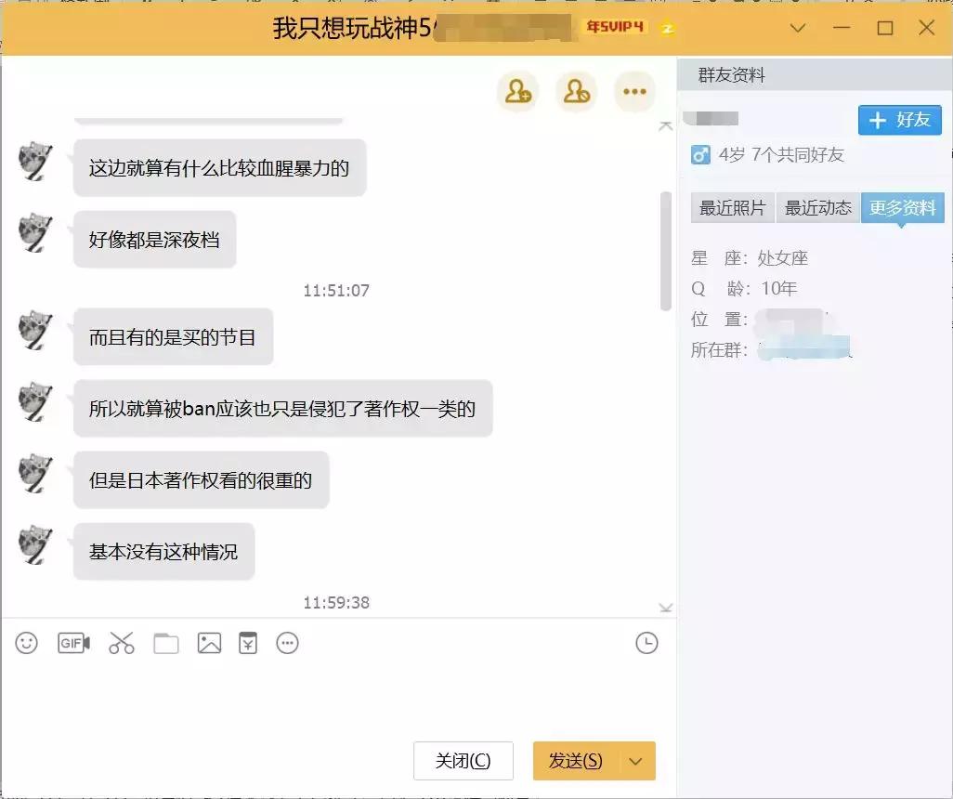Viewport: 953px width, 799px height.
Task: Open chat history with the clock icon
Action: tap(646, 642)
